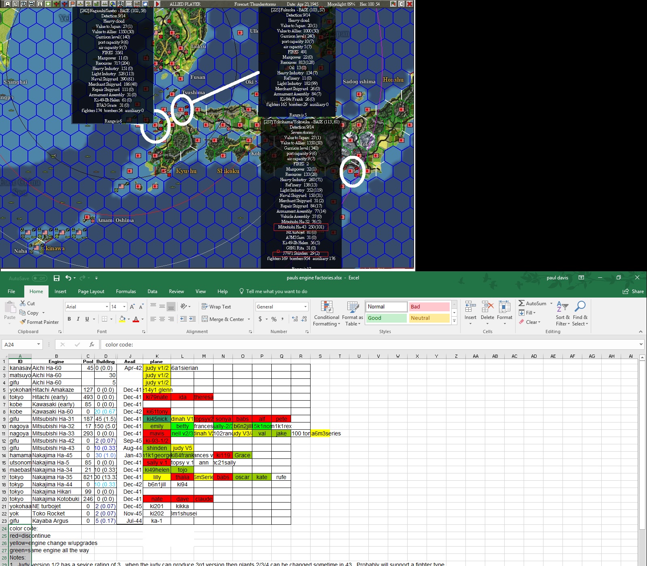This screenshot has height=566, width=647.
Task: Click the Sort & Filter button
Action: pos(562,313)
